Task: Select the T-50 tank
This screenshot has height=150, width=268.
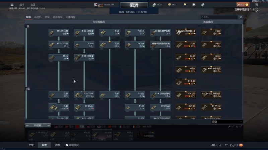Action: [59, 95]
